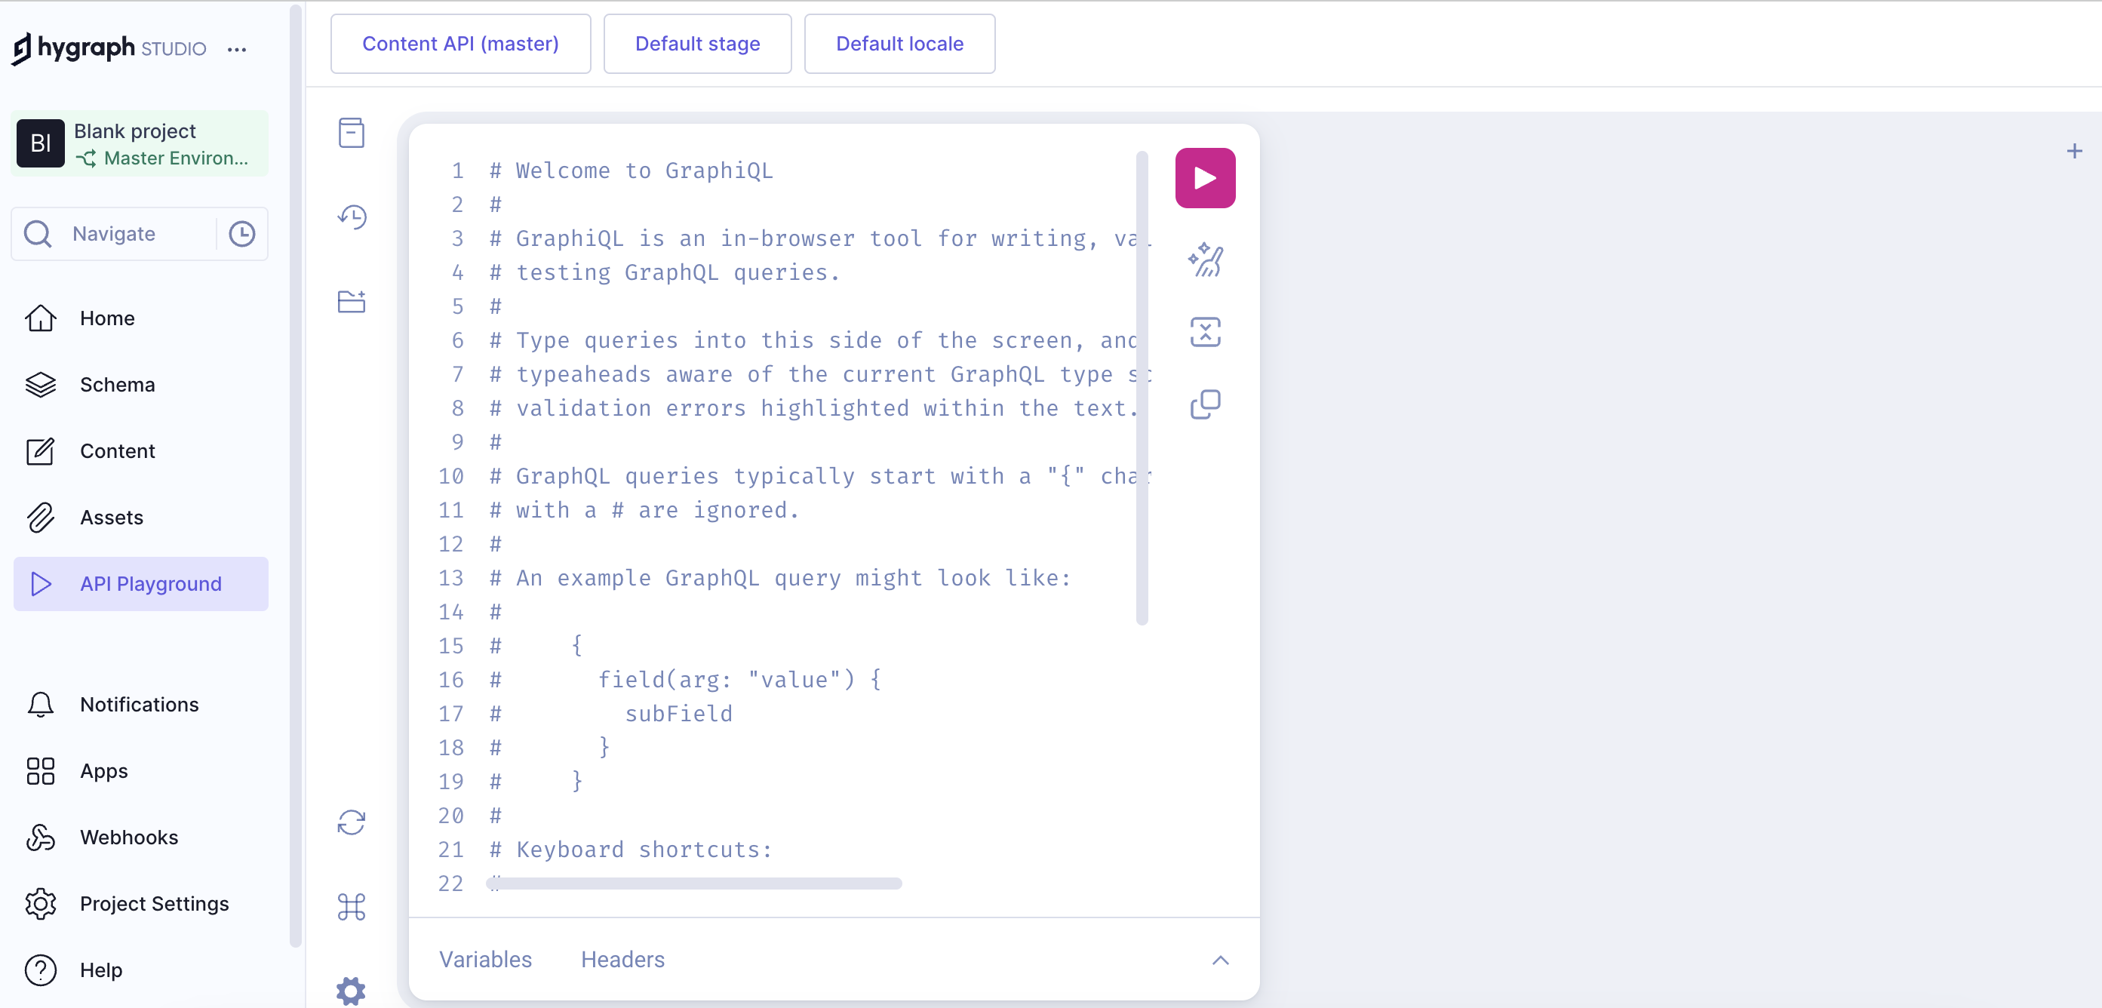Open the Default stage selector
The height and width of the screenshot is (1008, 2102).
(697, 44)
